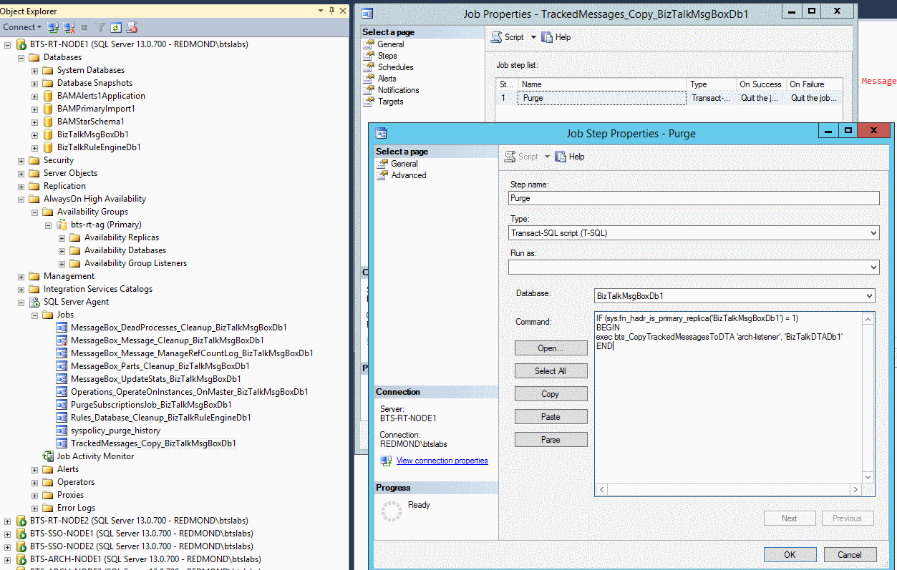897x570 pixels.
Task: Click the Parse button
Action: click(551, 439)
